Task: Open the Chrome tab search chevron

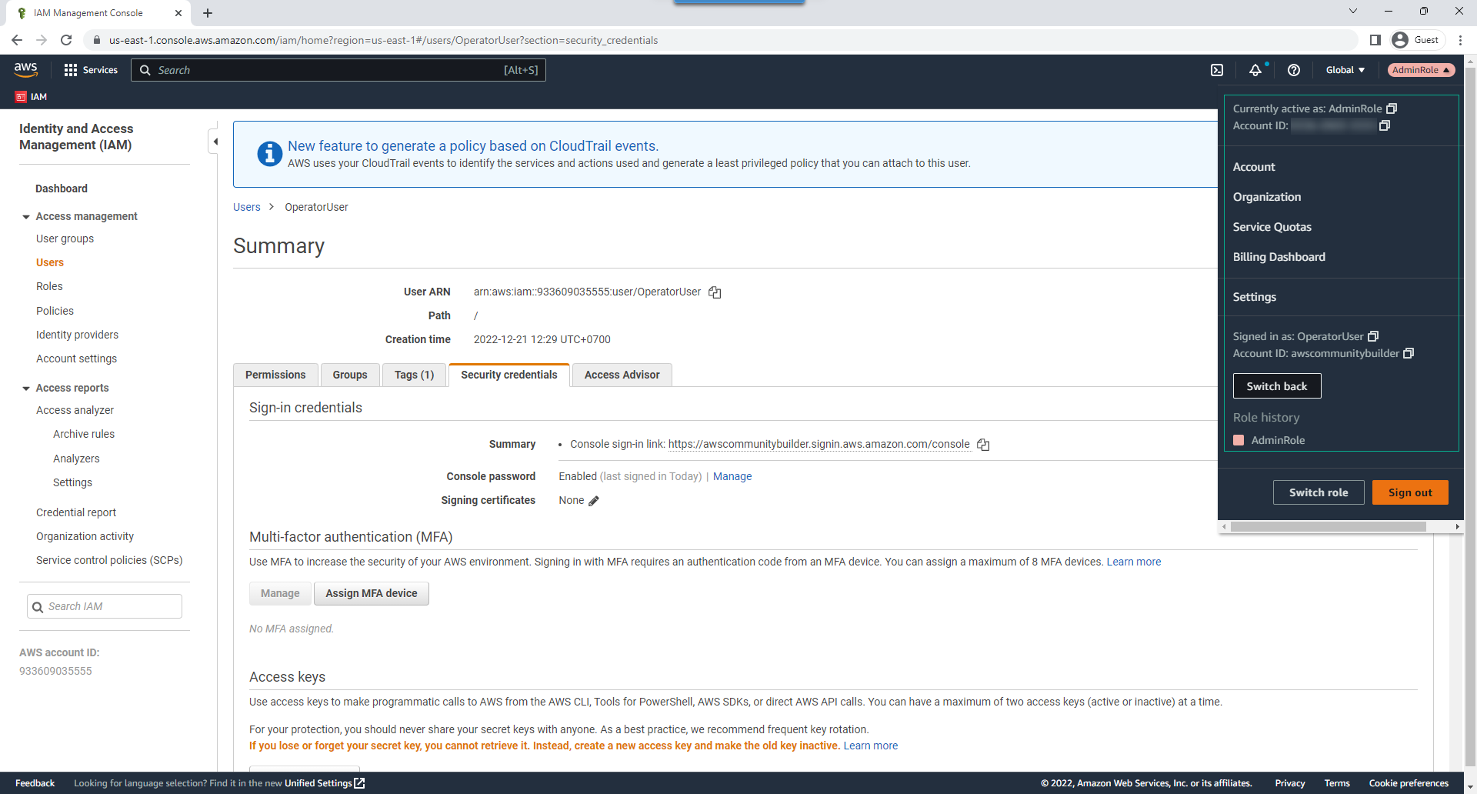Action: pos(1353,11)
